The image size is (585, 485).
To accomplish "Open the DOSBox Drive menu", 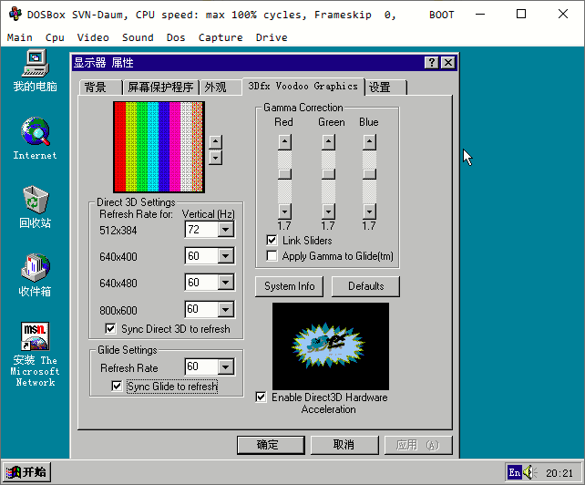I will click(272, 37).
